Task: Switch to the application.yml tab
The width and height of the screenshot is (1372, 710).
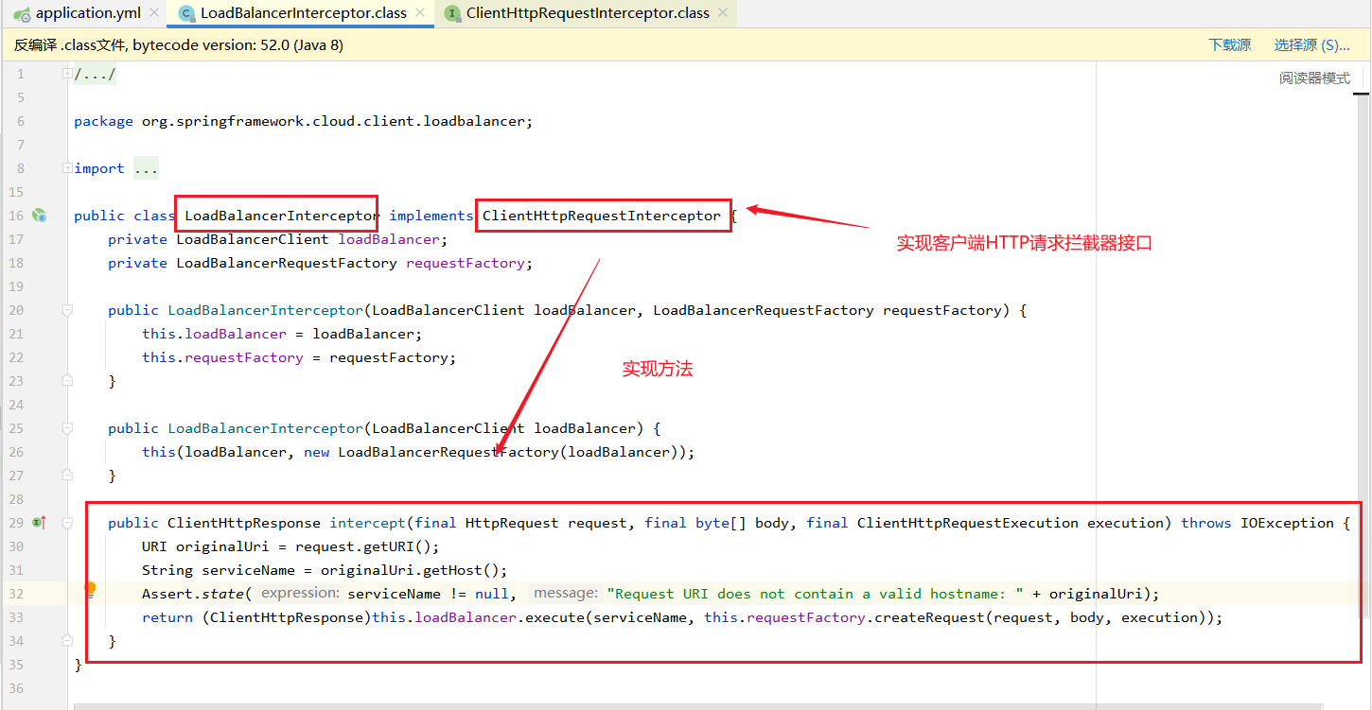Action: (x=87, y=13)
